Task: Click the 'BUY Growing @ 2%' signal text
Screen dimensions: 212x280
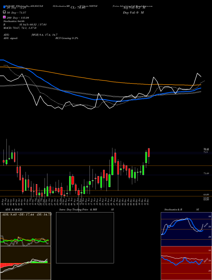Action: [x=67, y=38]
